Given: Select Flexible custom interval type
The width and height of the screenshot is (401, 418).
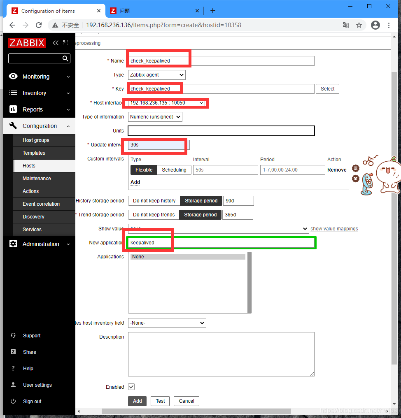Looking at the screenshot, I should point(144,170).
